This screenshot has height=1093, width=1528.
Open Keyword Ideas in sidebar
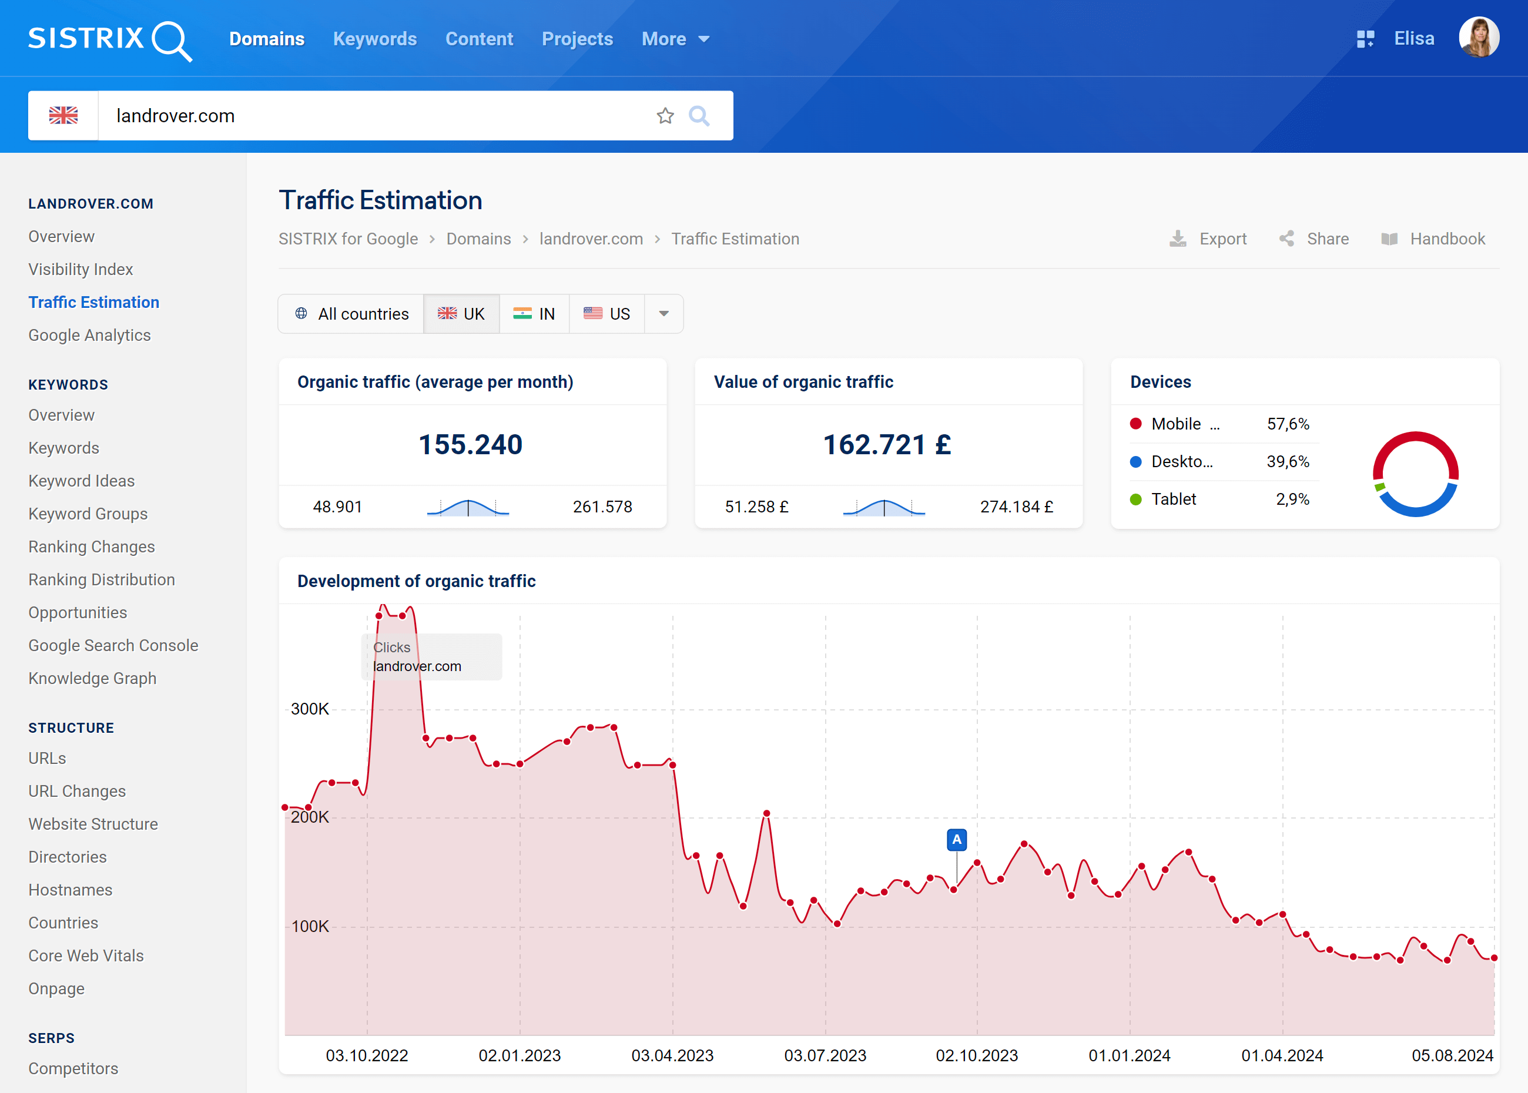click(82, 481)
